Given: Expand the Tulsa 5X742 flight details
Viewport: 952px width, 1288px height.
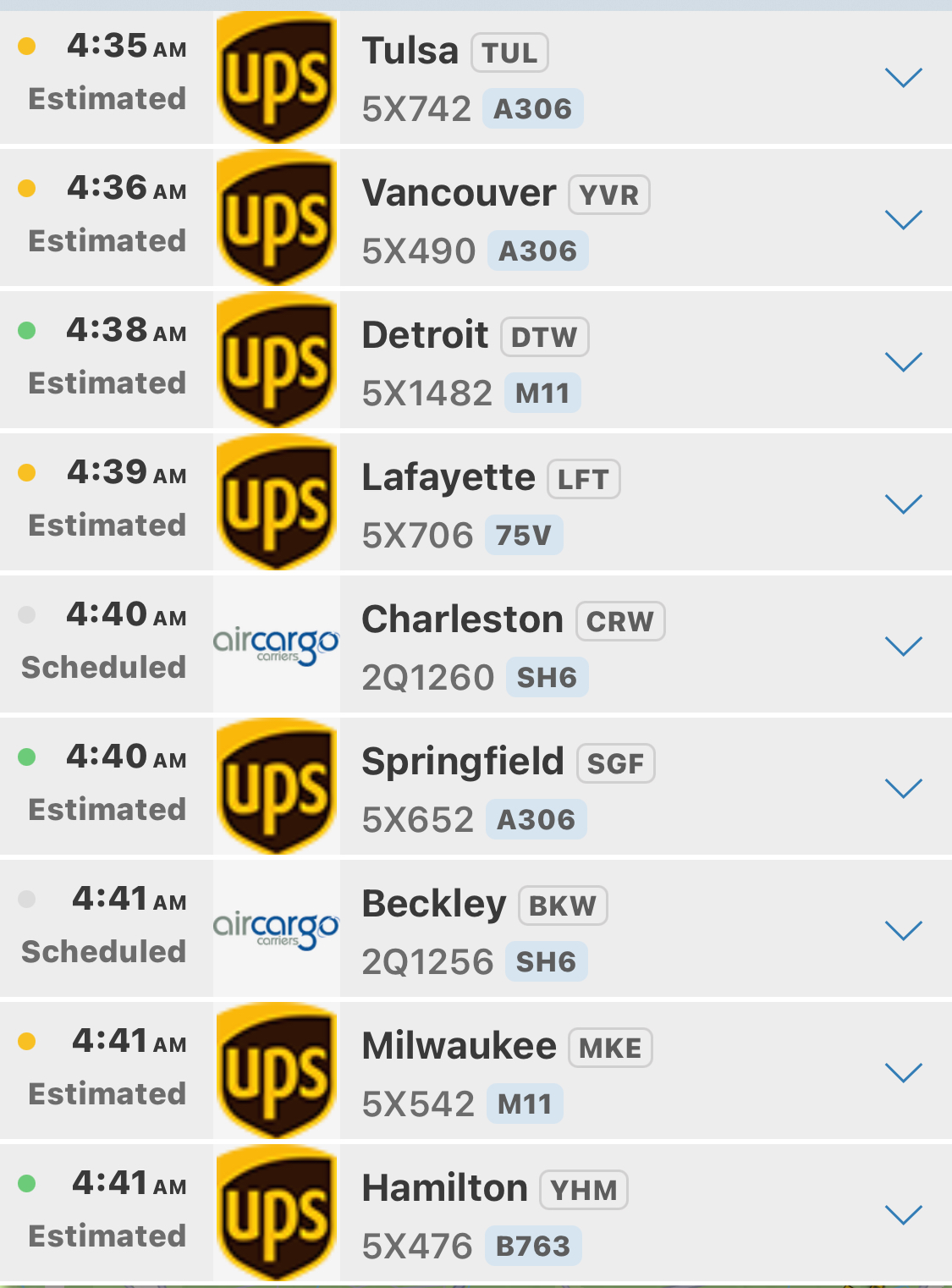Looking at the screenshot, I should (x=903, y=78).
